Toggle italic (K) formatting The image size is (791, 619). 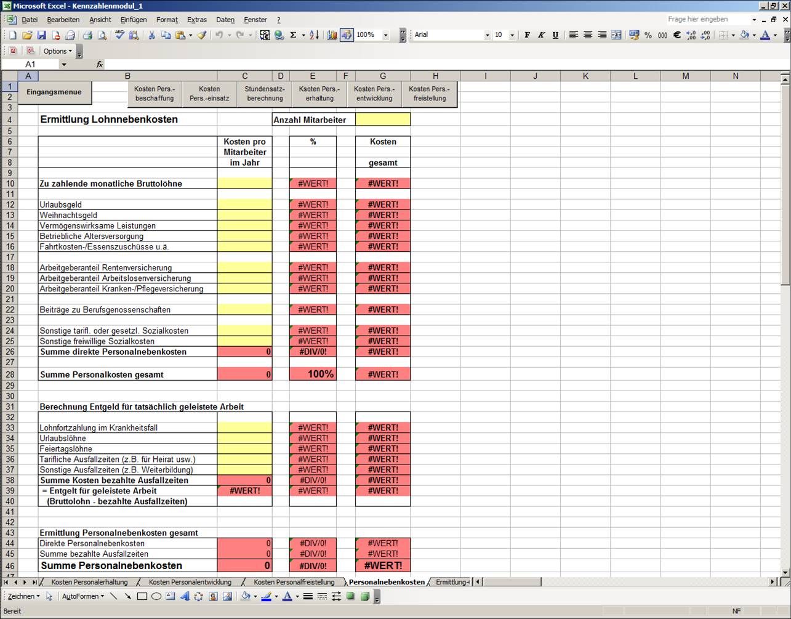coord(541,35)
